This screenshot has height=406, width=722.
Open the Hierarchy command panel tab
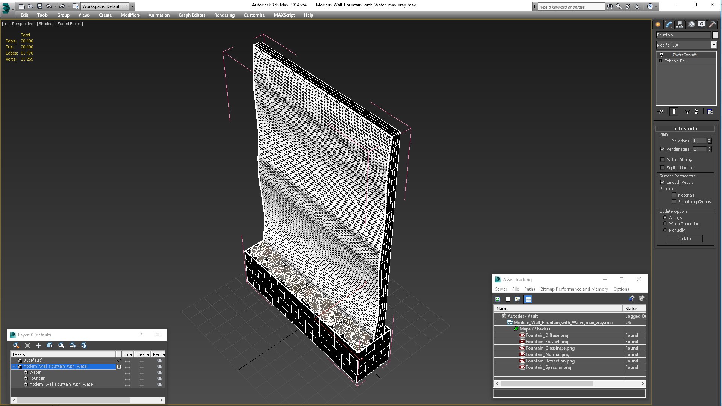pos(680,24)
